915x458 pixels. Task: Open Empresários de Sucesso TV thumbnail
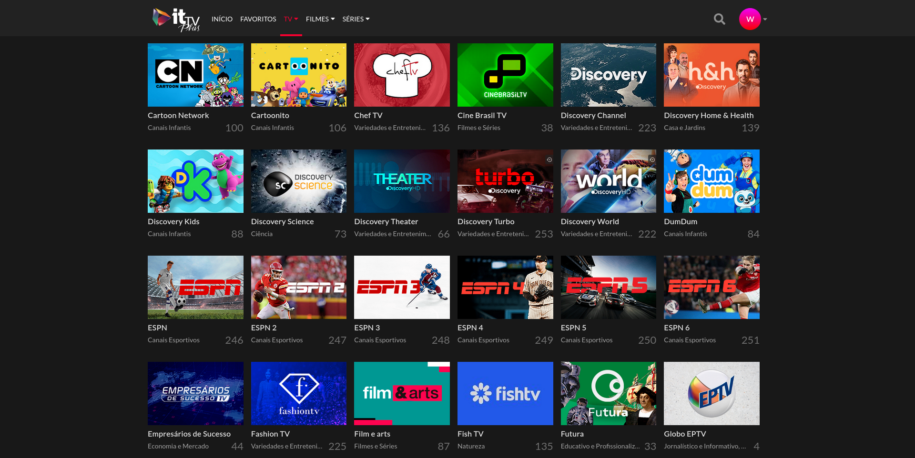point(195,393)
